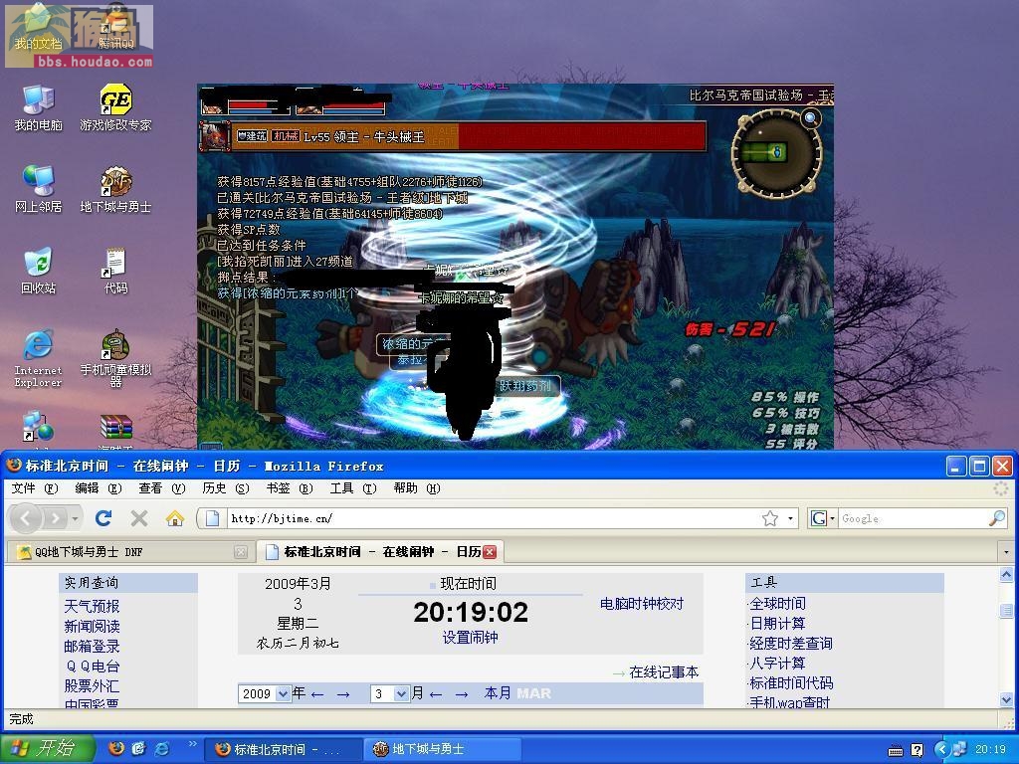Click the help question mark tray icon
The height and width of the screenshot is (764, 1019).
pos(917,750)
